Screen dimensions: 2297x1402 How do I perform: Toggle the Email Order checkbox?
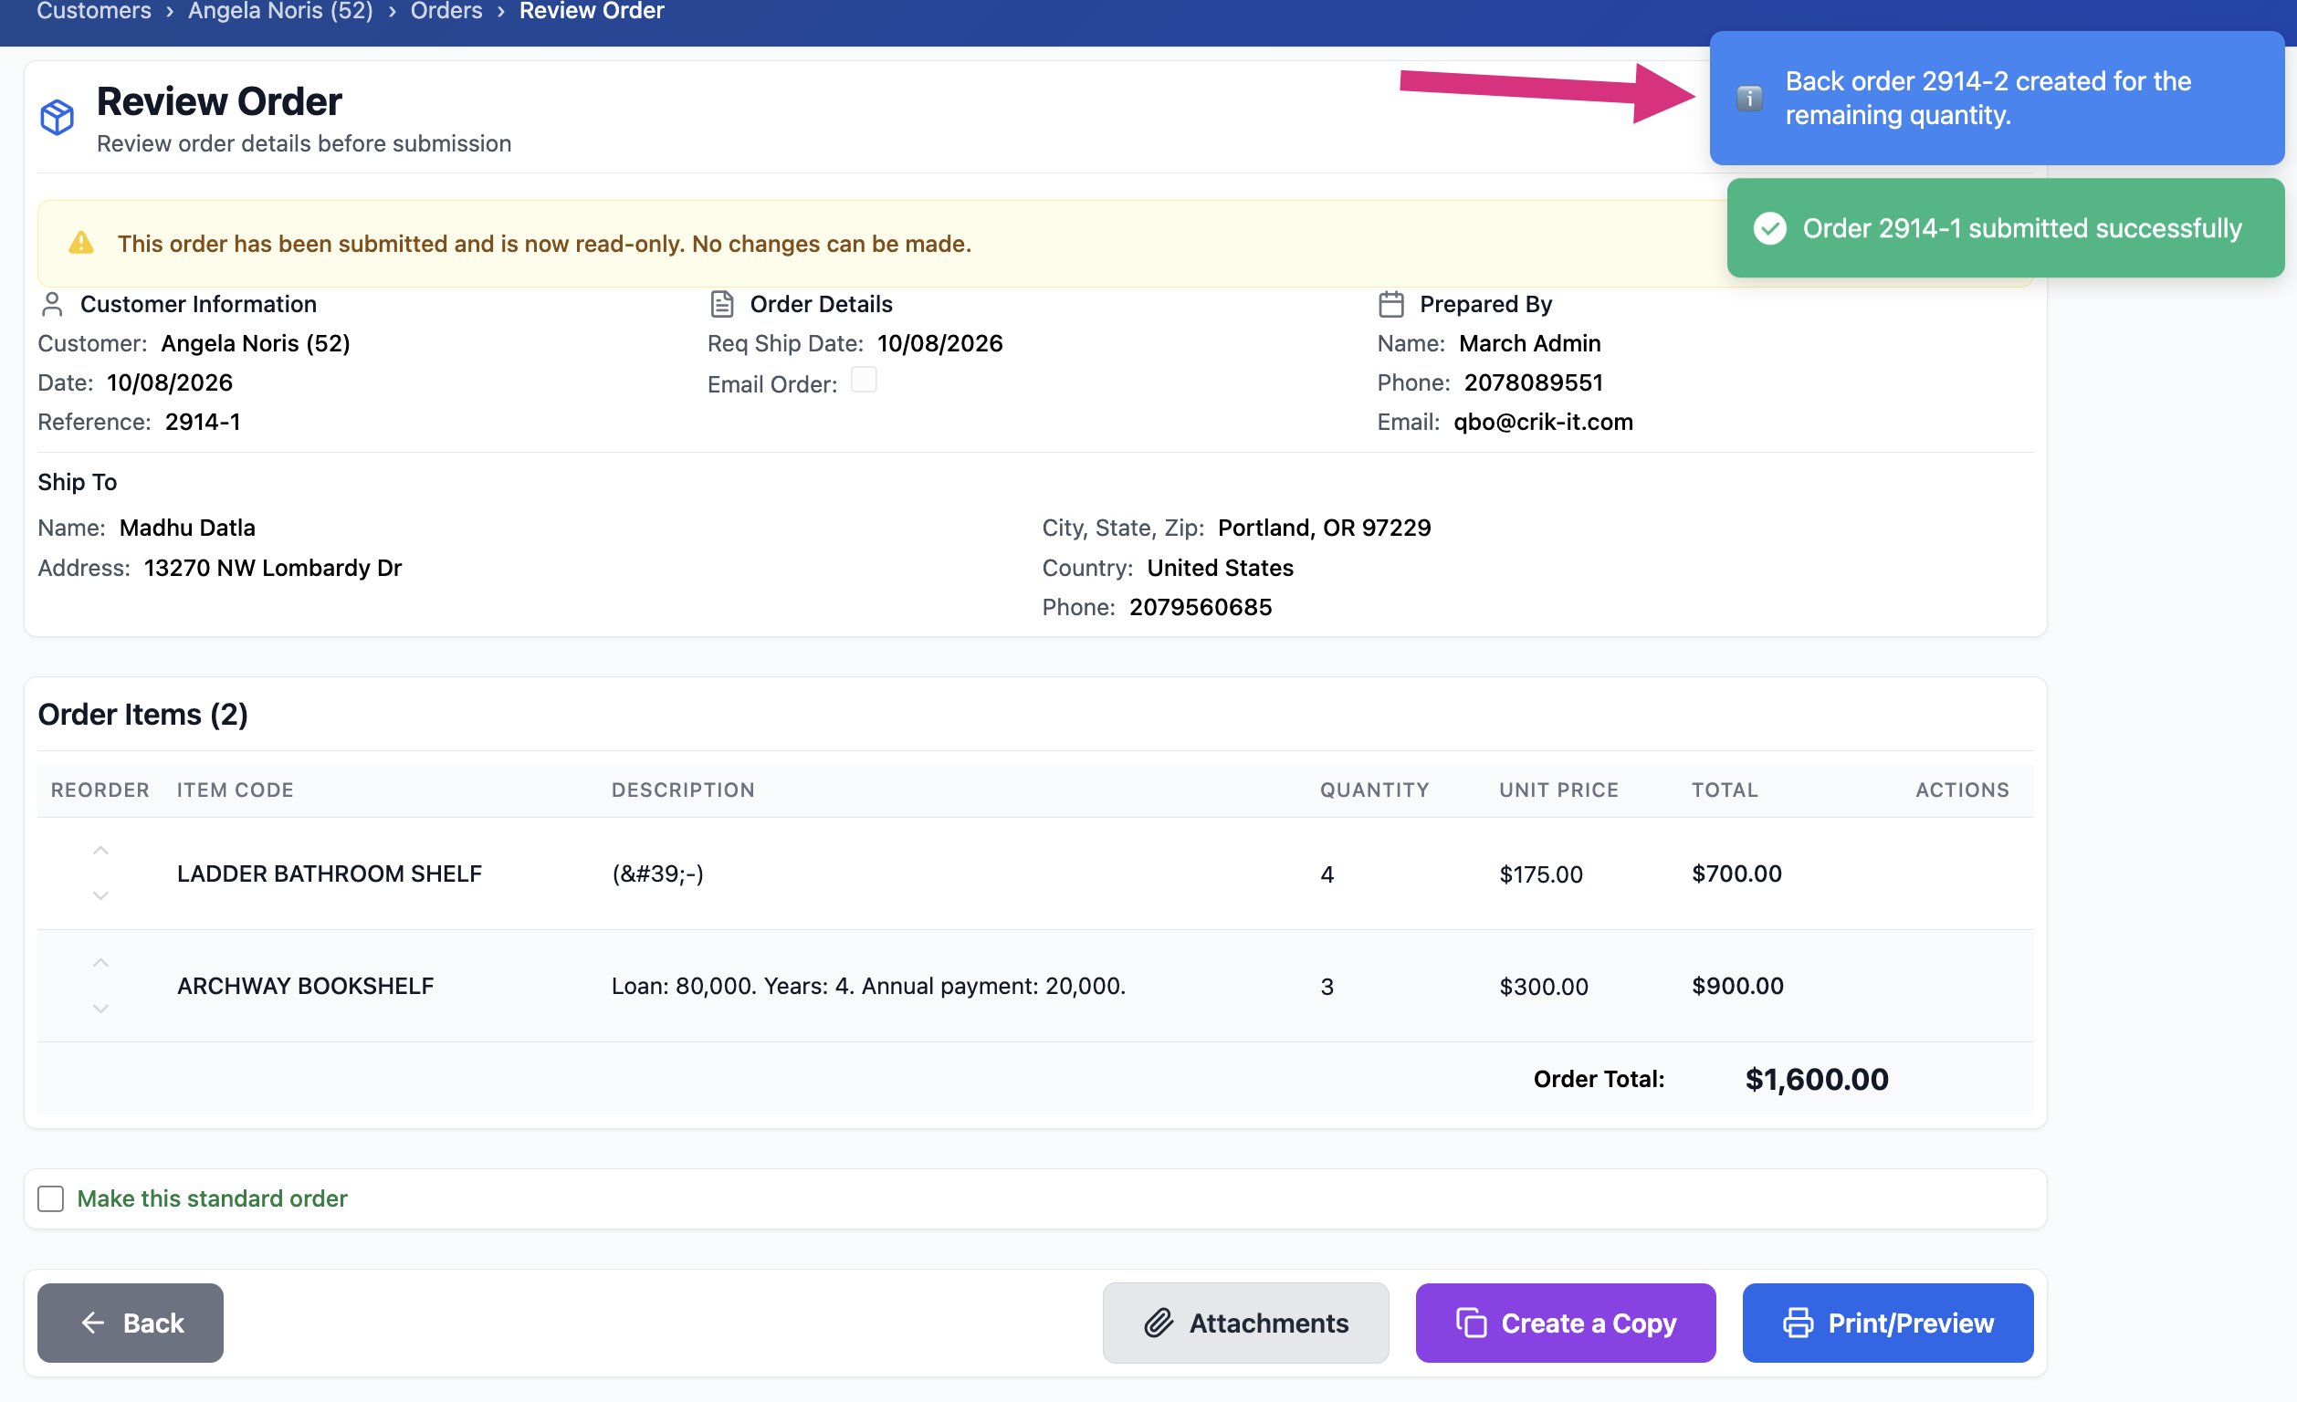point(864,381)
